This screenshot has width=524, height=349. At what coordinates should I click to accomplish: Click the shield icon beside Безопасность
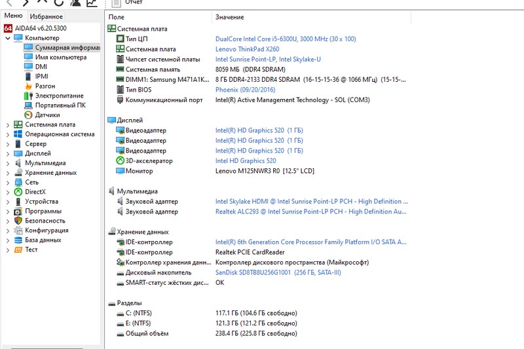[18, 221]
